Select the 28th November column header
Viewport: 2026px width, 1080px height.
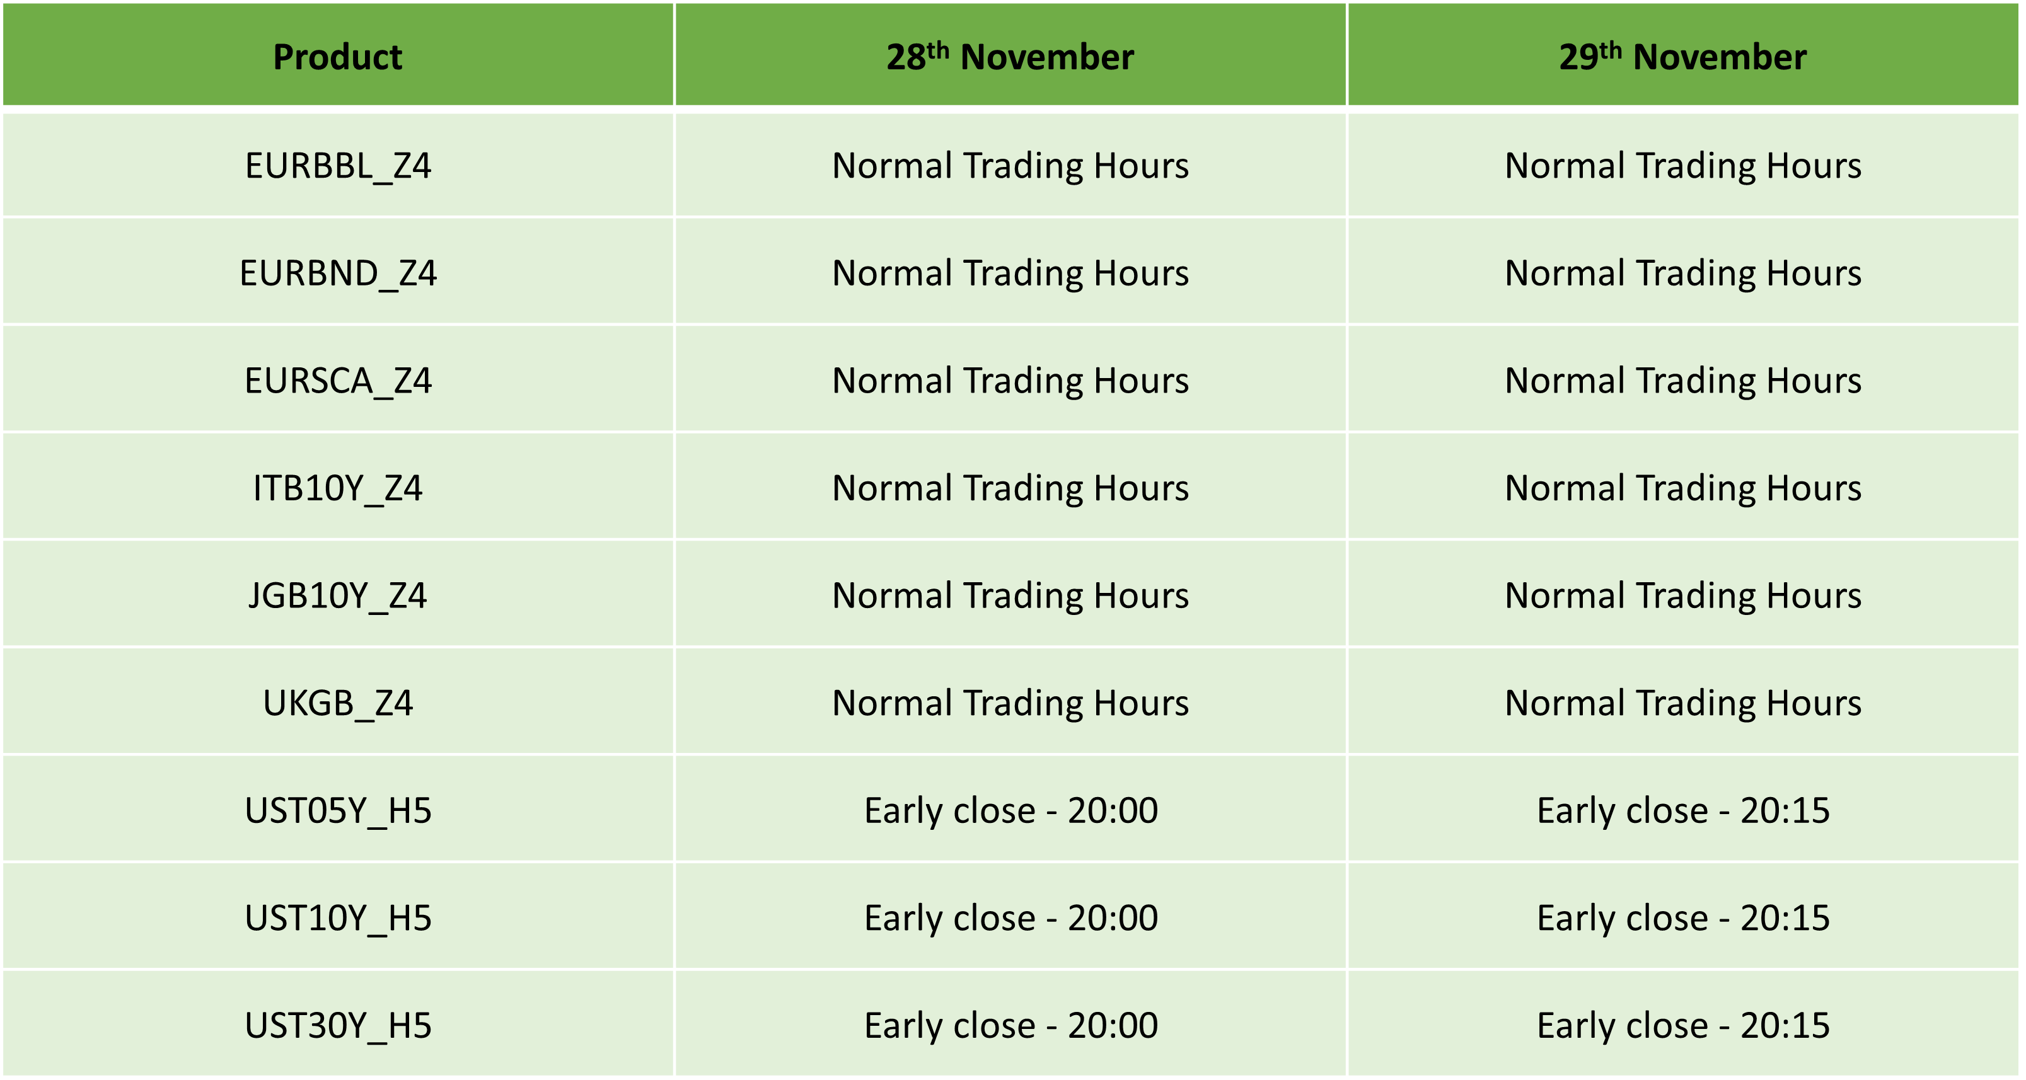click(x=1010, y=54)
